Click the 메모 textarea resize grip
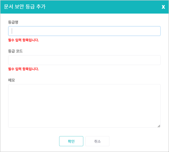The width and height of the screenshot is (169, 152). coord(159,126)
